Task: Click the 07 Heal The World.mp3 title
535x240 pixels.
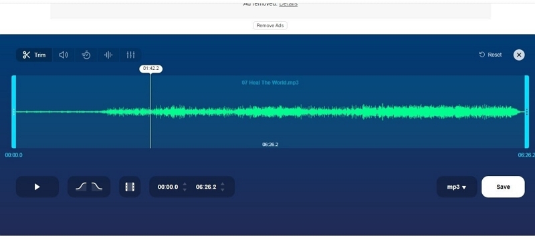Action: pyautogui.click(x=270, y=83)
